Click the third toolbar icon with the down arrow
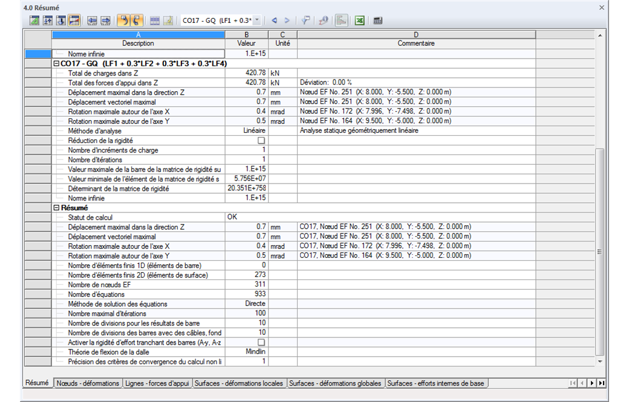Image resolution: width=629 pixels, height=402 pixels. 61,21
